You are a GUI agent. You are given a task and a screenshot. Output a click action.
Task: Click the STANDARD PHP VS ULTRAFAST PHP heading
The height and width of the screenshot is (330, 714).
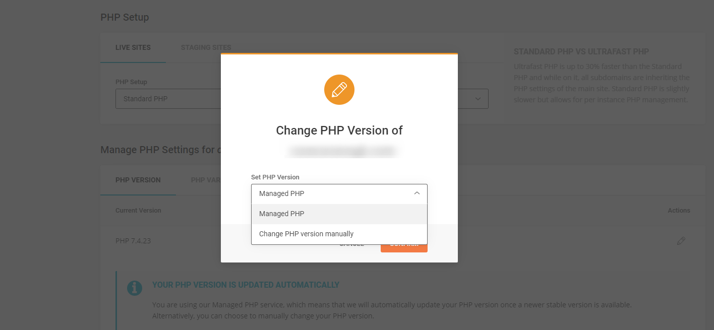click(x=581, y=51)
